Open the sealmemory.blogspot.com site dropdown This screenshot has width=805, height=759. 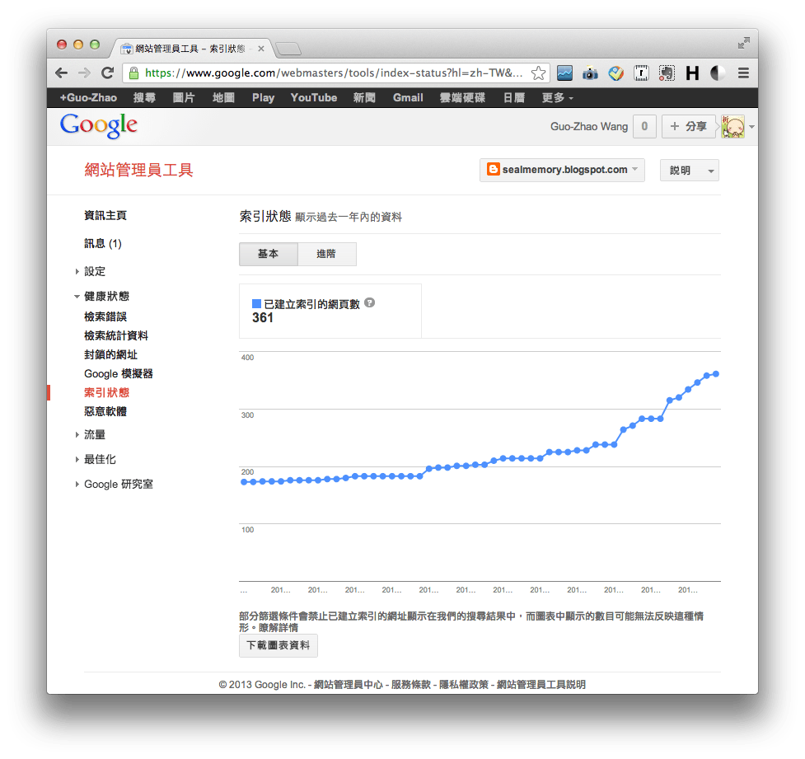pyautogui.click(x=561, y=170)
